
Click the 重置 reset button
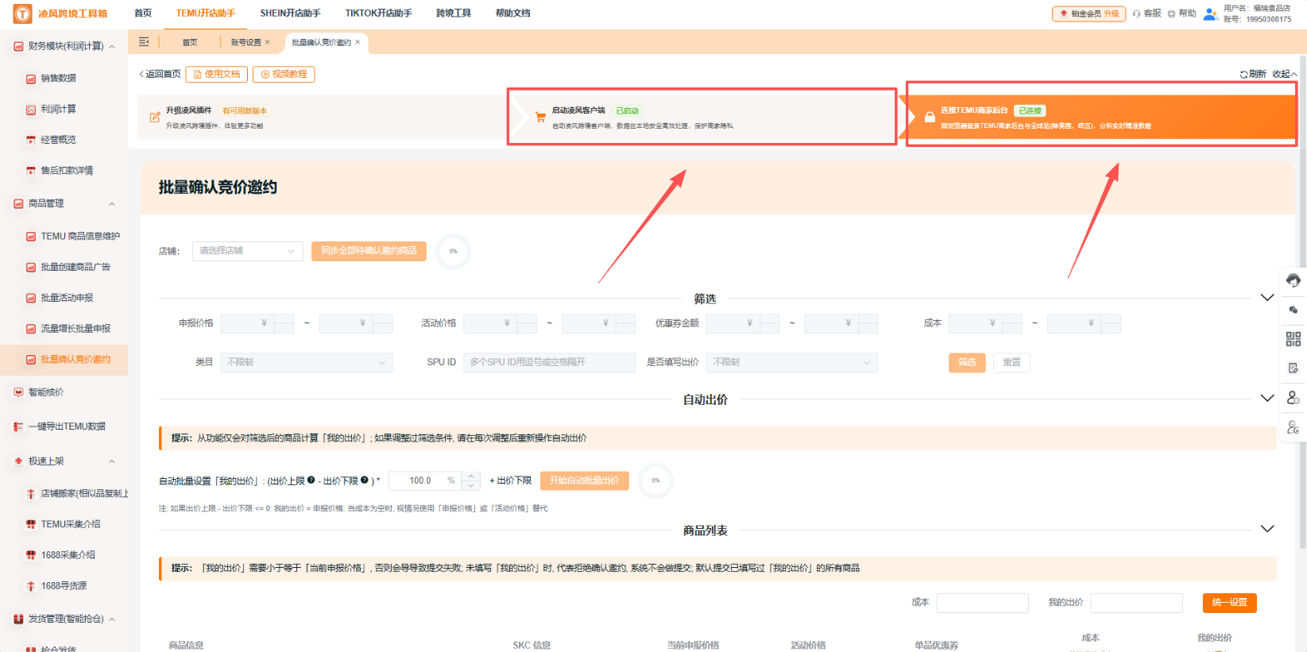tap(1011, 362)
